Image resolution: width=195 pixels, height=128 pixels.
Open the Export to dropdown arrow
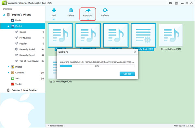(88, 19)
